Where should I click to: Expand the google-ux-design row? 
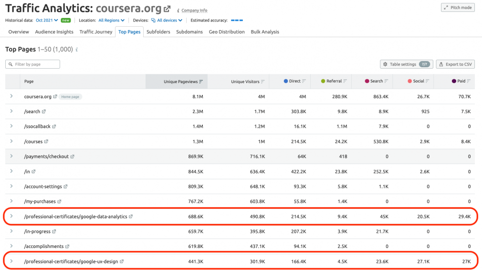click(x=11, y=261)
